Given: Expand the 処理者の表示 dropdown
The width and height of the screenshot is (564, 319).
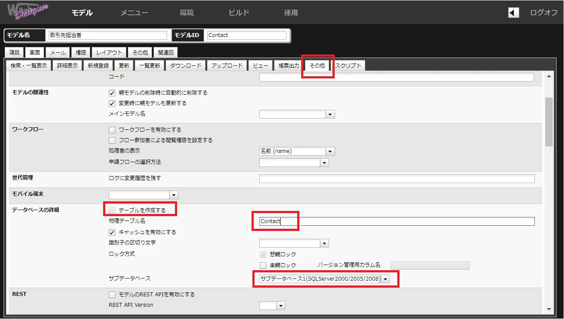Looking at the screenshot, I should point(330,152).
